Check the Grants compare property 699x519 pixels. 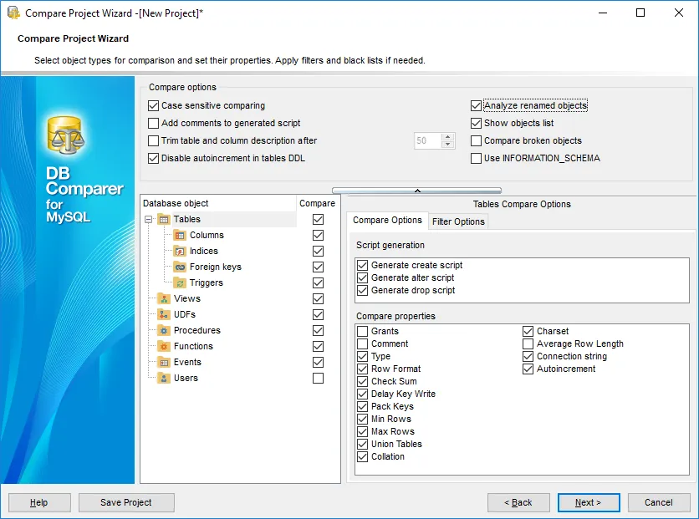click(x=362, y=331)
